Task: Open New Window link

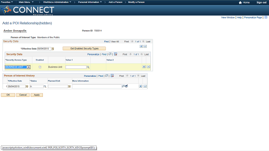Action: 228,18
